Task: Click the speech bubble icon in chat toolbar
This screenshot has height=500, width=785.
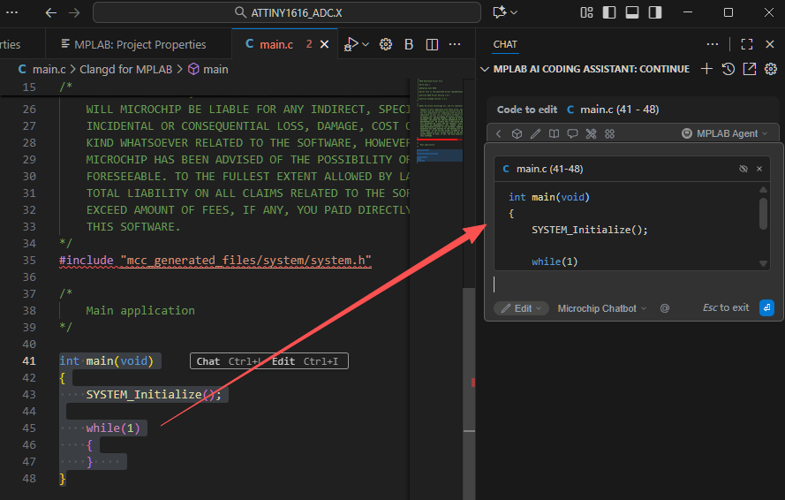Action: 572,133
